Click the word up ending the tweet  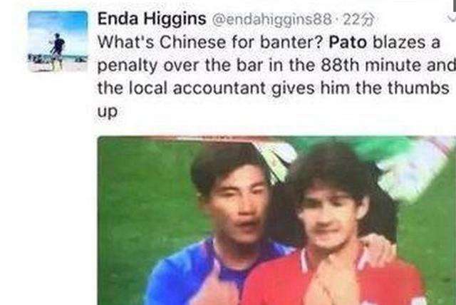click(x=108, y=112)
